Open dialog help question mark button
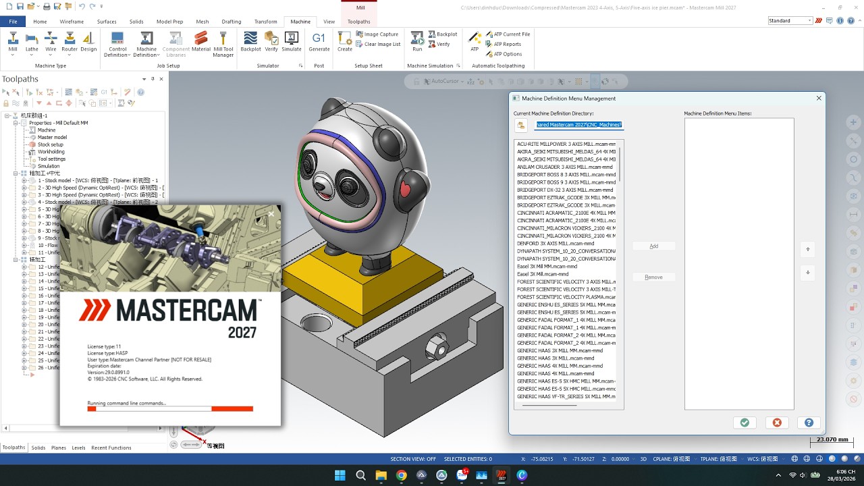Viewport: 864px width, 486px height. point(809,423)
